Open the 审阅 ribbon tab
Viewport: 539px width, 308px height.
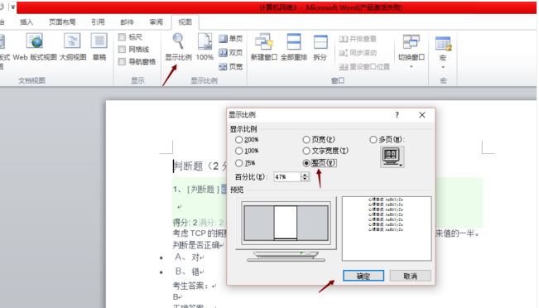coord(156,22)
